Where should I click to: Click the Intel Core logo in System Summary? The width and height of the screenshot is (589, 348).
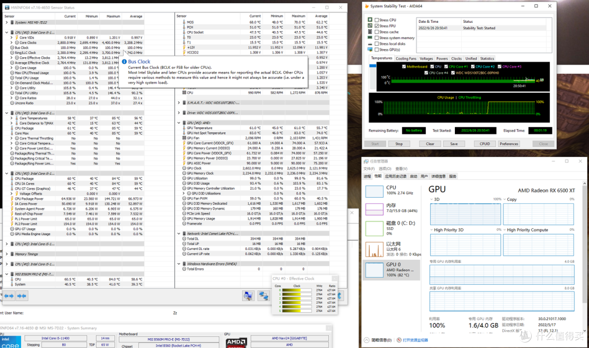(x=10, y=342)
